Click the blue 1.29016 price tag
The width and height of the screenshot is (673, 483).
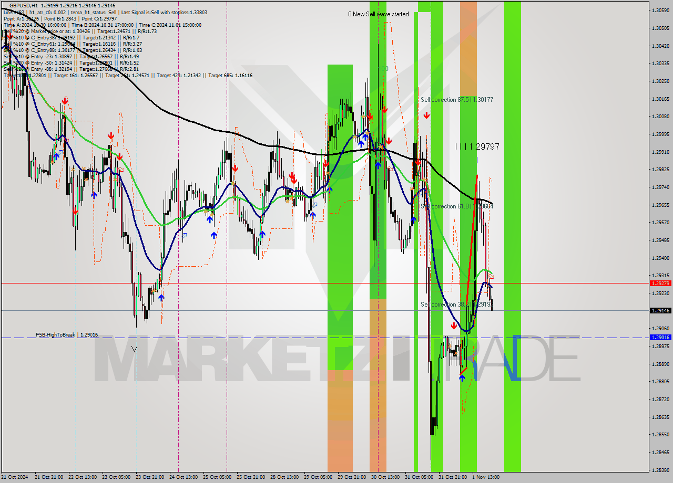[x=660, y=337]
